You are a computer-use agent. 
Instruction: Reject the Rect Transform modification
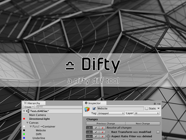(102, 132)
